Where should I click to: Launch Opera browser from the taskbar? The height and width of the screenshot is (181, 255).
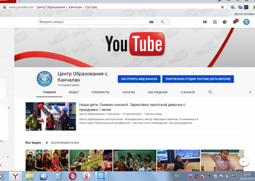click(73, 176)
